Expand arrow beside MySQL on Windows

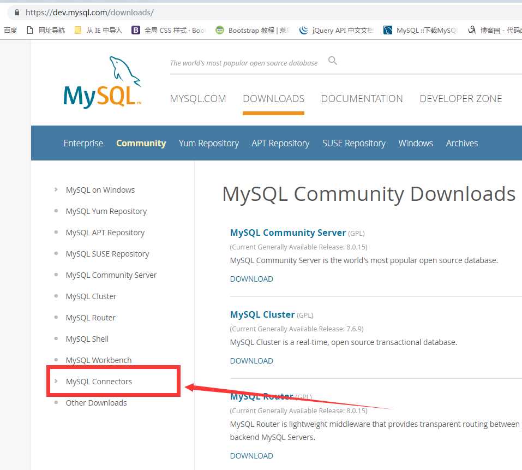(x=56, y=189)
